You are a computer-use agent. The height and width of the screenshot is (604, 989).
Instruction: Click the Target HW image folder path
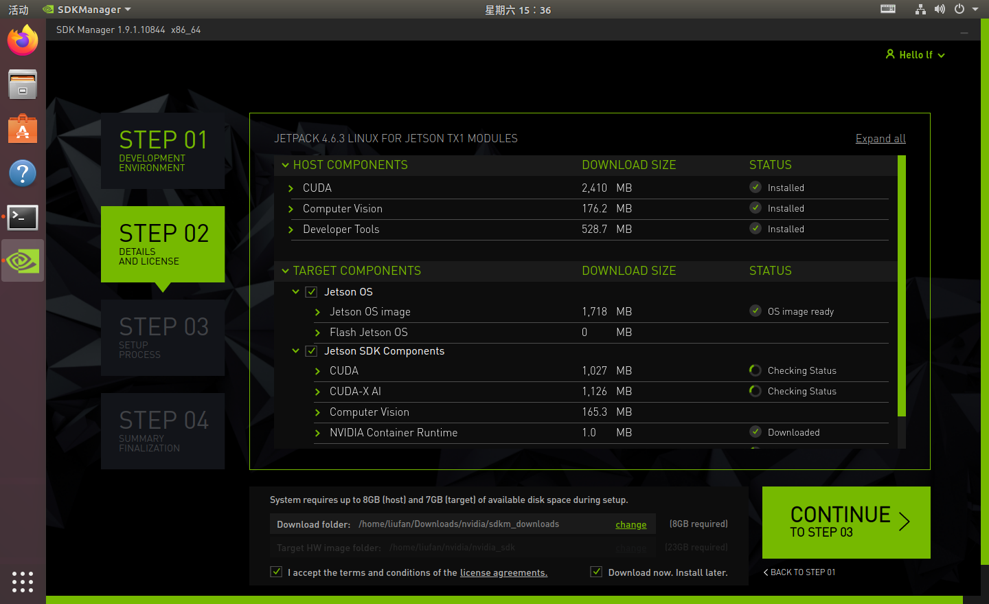[x=452, y=547]
